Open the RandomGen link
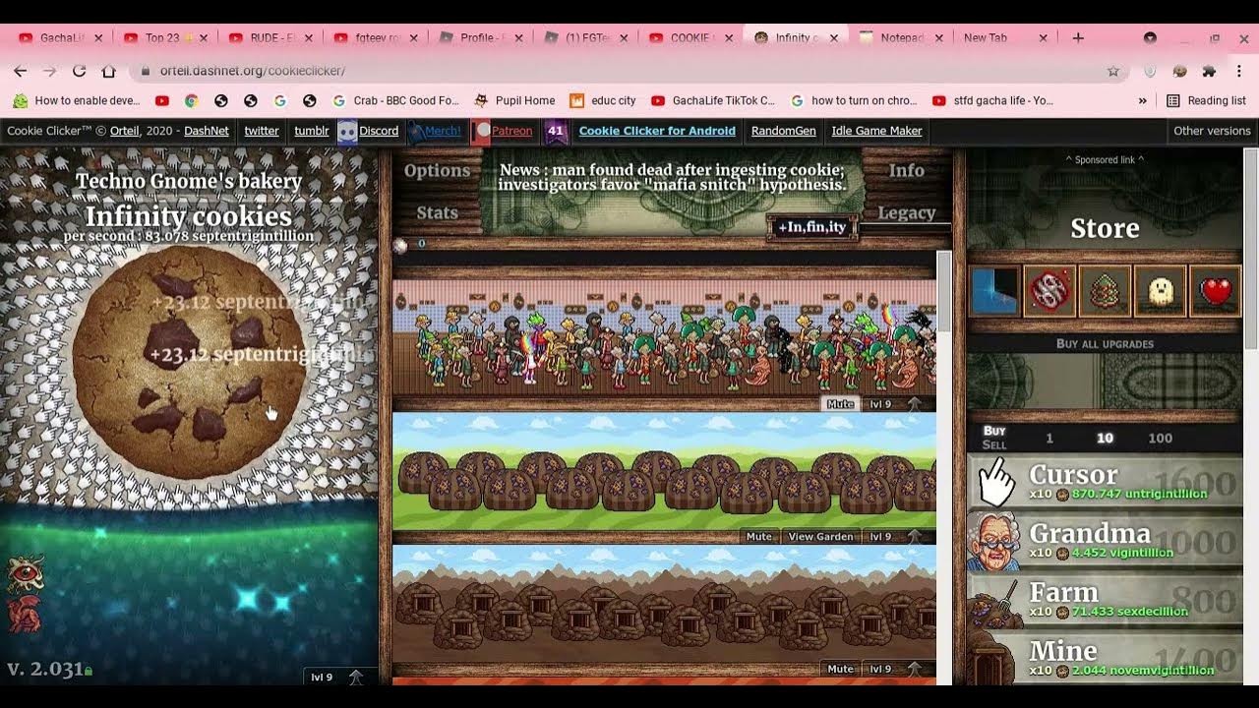1259x708 pixels. 783,131
